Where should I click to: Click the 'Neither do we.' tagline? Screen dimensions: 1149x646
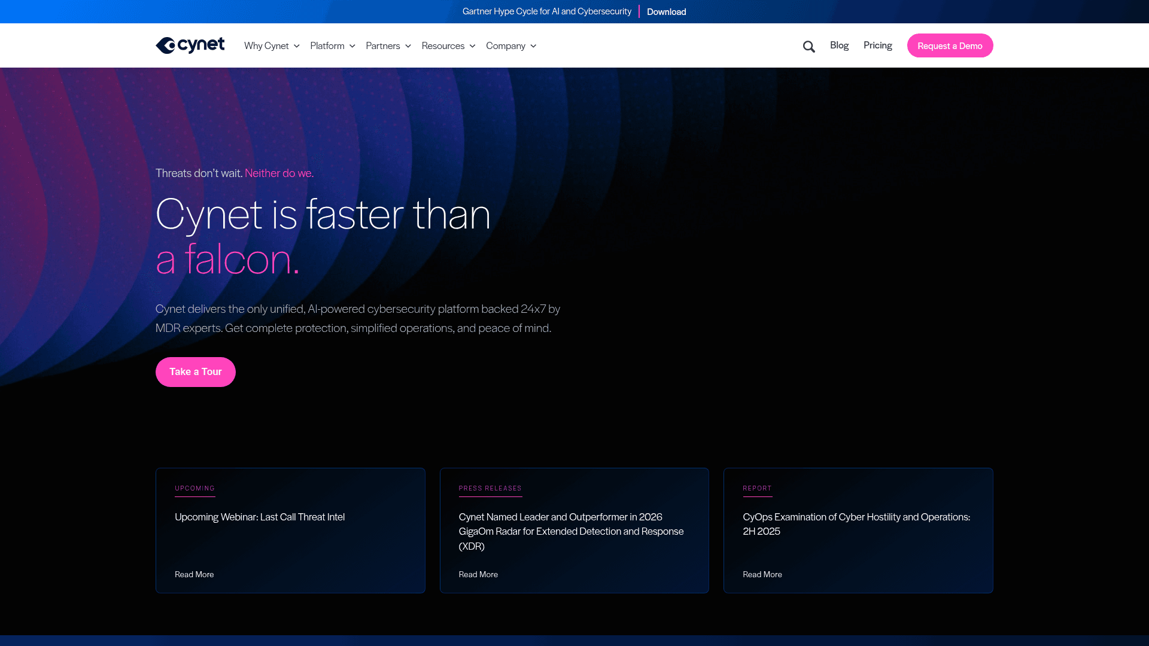279,173
